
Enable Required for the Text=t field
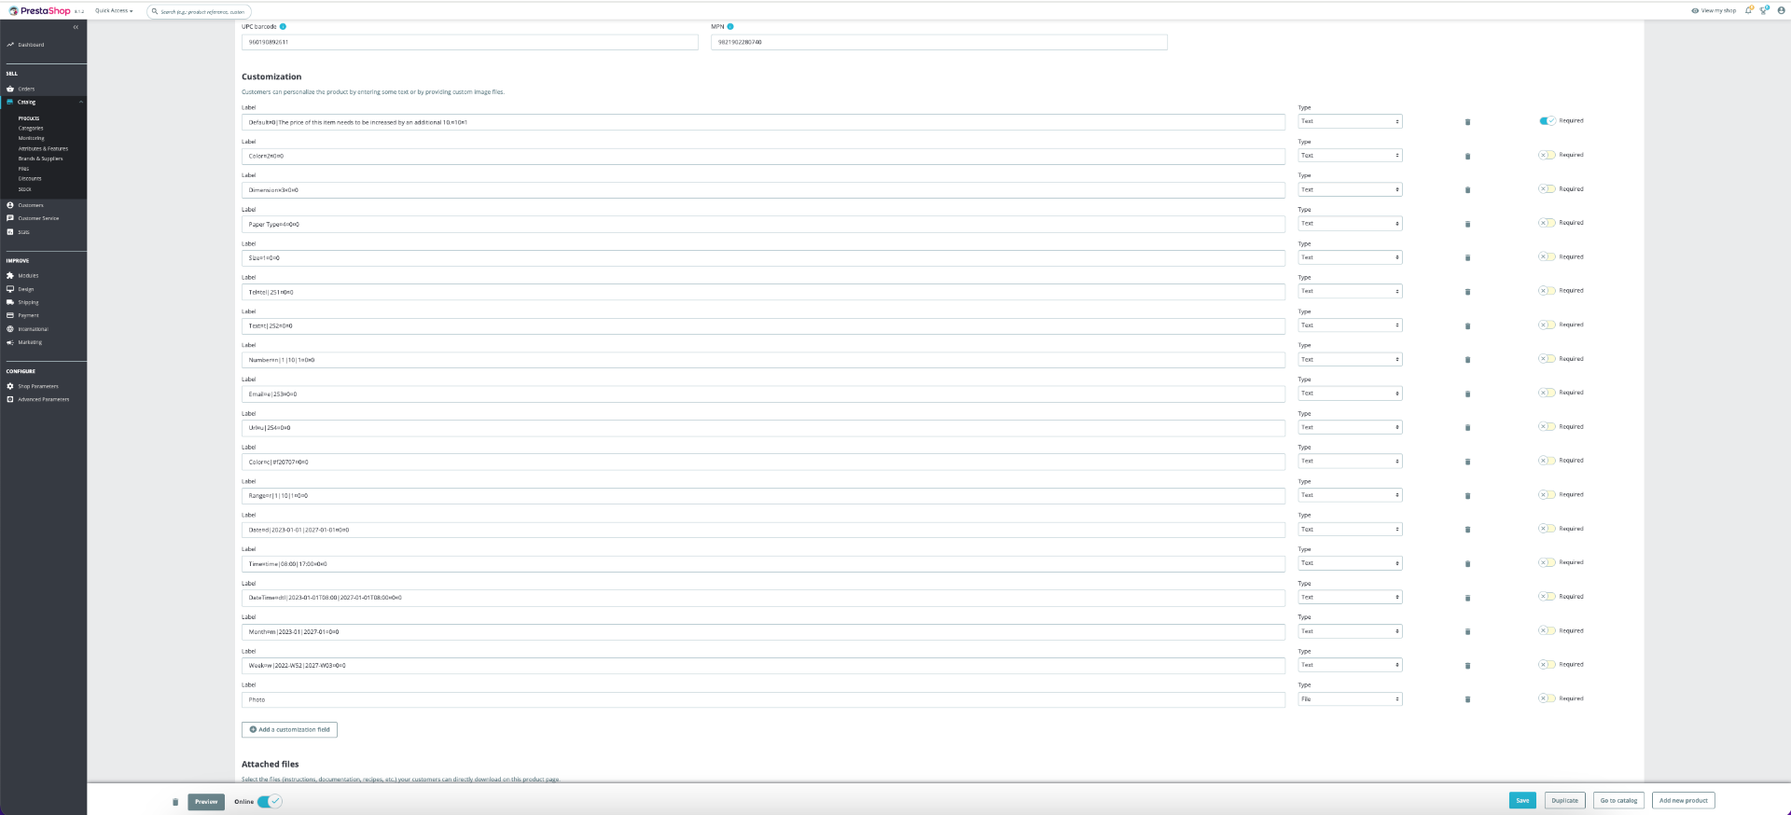pyautogui.click(x=1547, y=325)
